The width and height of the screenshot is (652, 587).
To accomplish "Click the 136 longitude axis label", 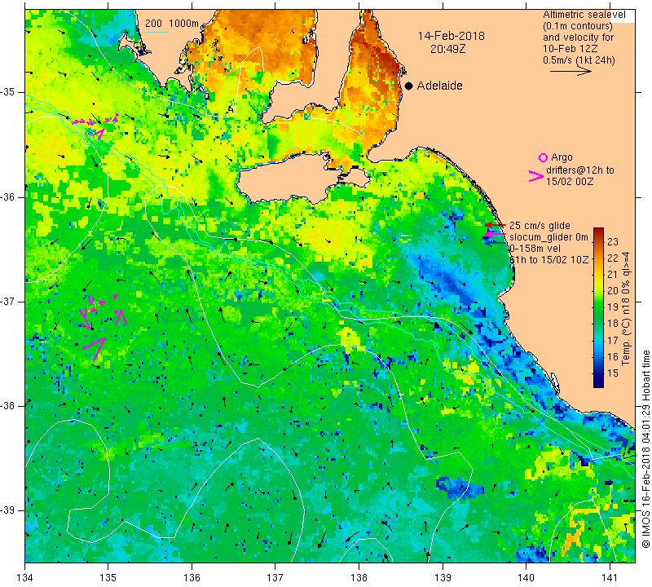I will [x=192, y=577].
